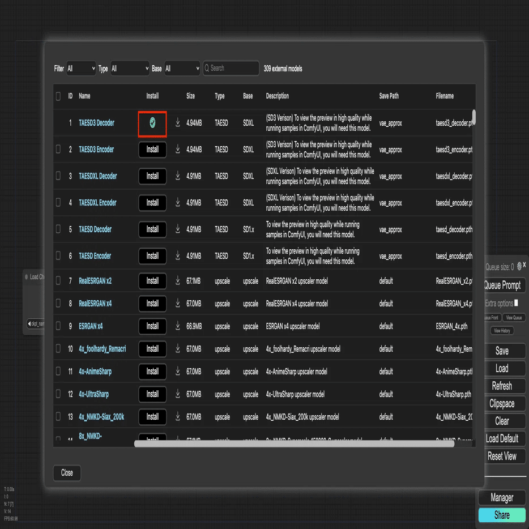Click download icon in 4x-AnimeSharp row

[x=178, y=371]
